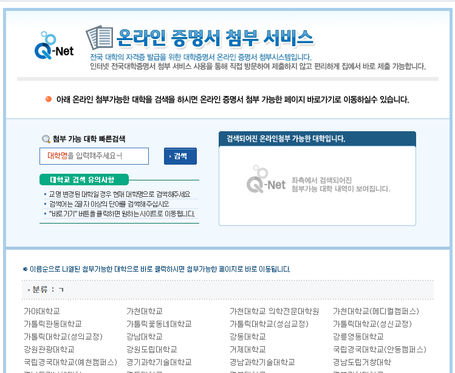Open 가천대학교 의학전문대학원 link

274,311
